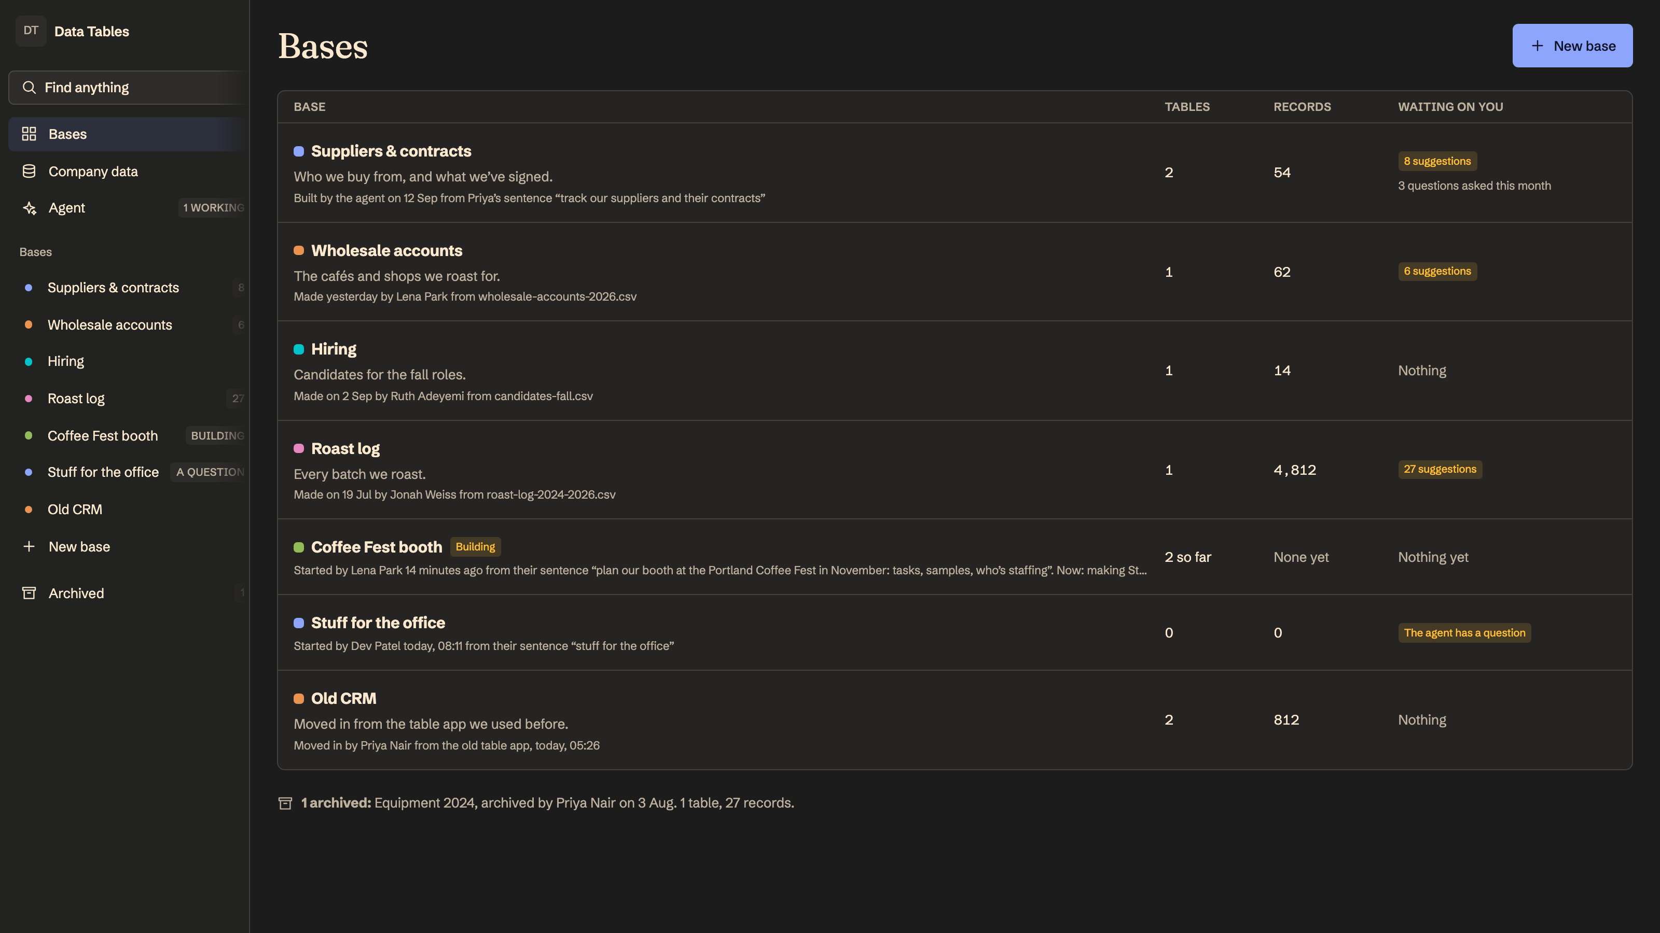Click the blue dot beside Stuff for the office heading
The height and width of the screenshot is (933, 1660).
[299, 623]
